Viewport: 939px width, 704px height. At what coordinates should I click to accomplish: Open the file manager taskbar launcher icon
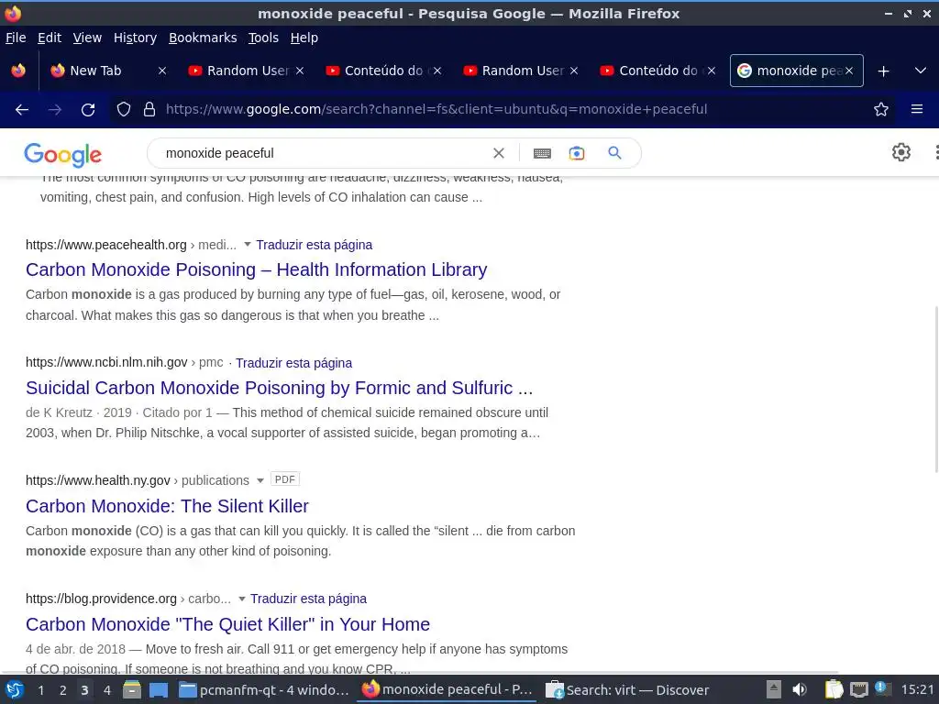pyautogui.click(x=132, y=690)
